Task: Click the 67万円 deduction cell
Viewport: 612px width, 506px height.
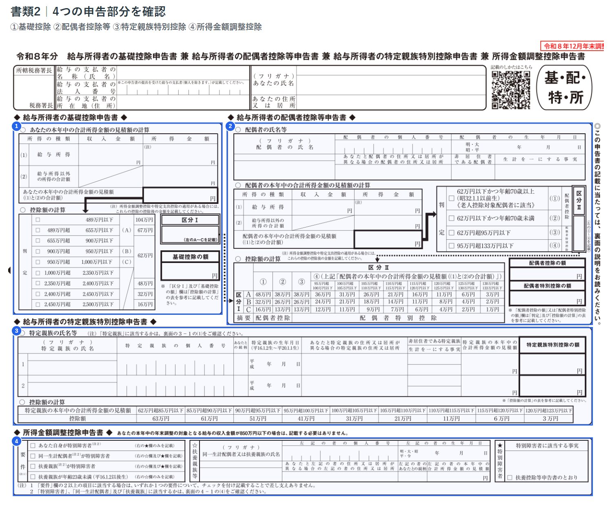Action: click(x=144, y=230)
